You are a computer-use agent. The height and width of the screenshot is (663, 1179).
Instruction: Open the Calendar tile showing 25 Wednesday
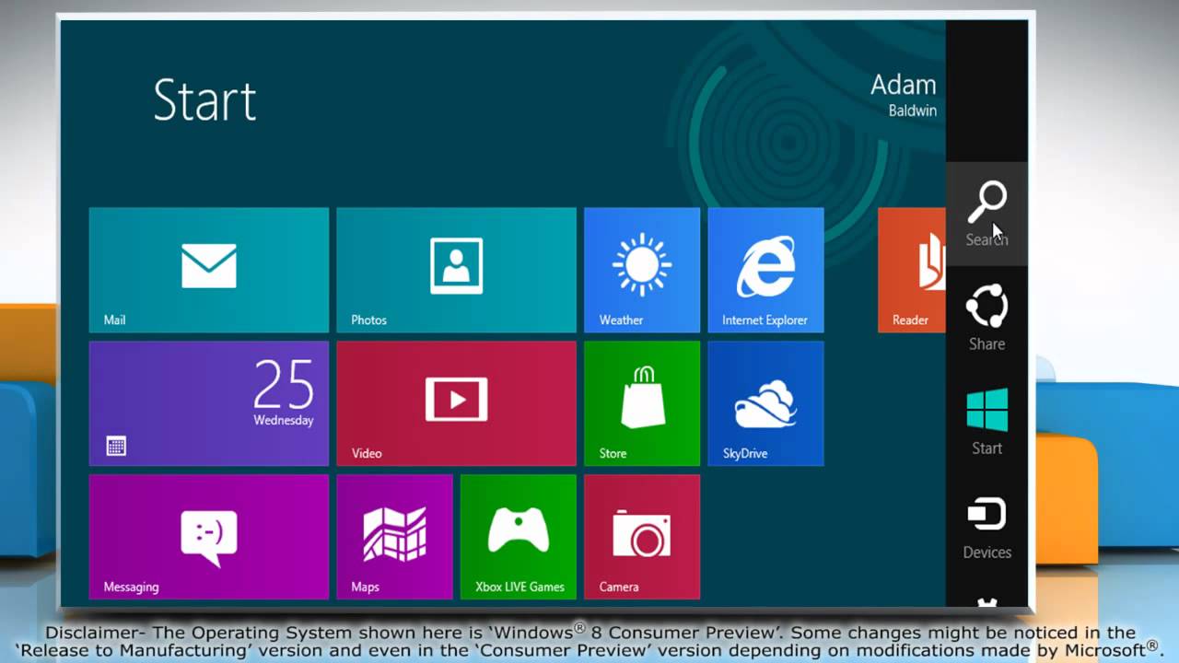tap(209, 403)
